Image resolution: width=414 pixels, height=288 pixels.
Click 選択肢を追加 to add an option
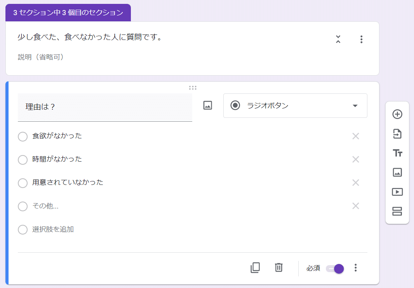point(53,229)
